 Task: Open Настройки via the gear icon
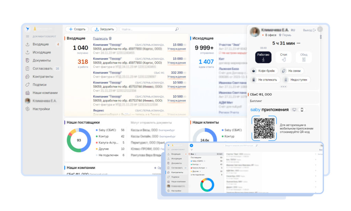click(x=27, y=109)
